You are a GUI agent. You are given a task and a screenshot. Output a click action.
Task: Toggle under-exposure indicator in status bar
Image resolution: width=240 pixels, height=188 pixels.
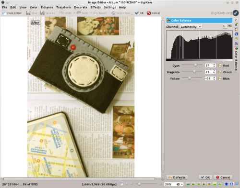click(x=226, y=184)
